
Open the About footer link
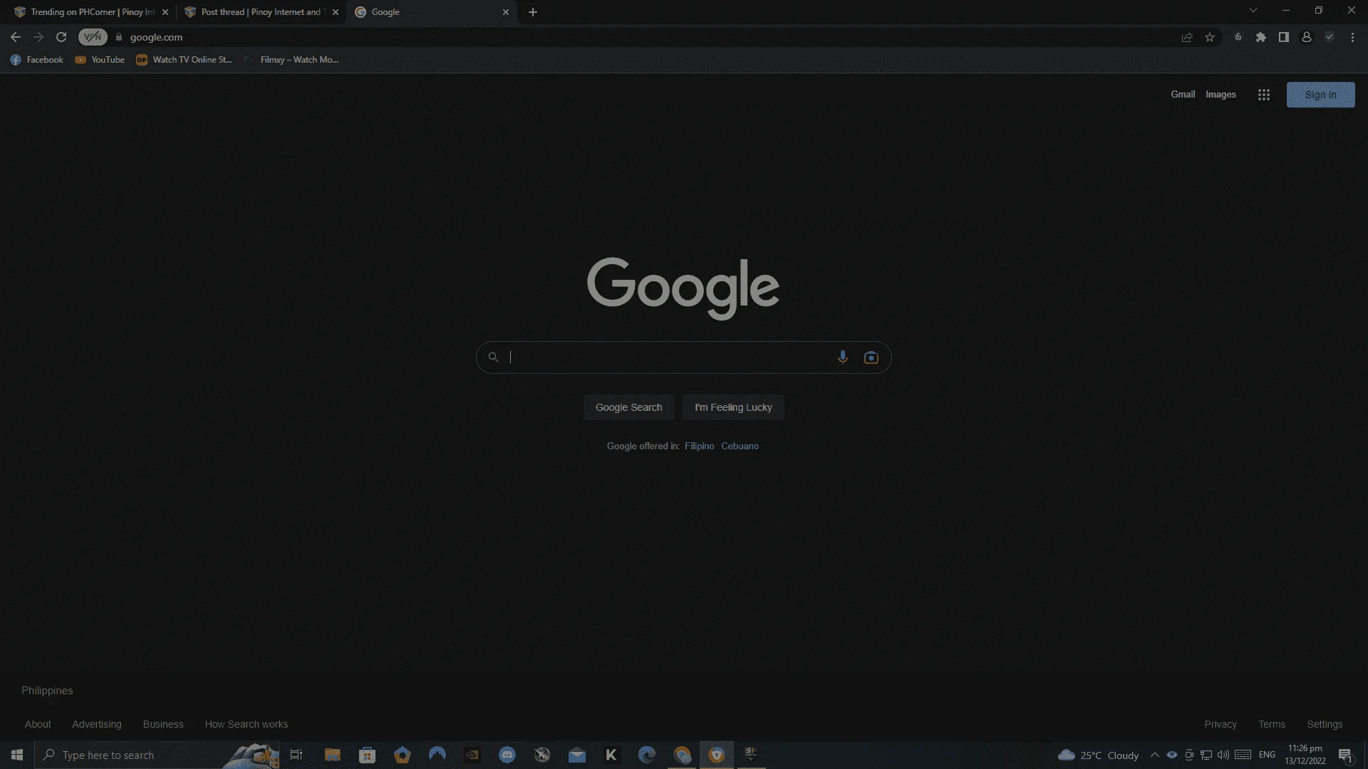pos(38,724)
